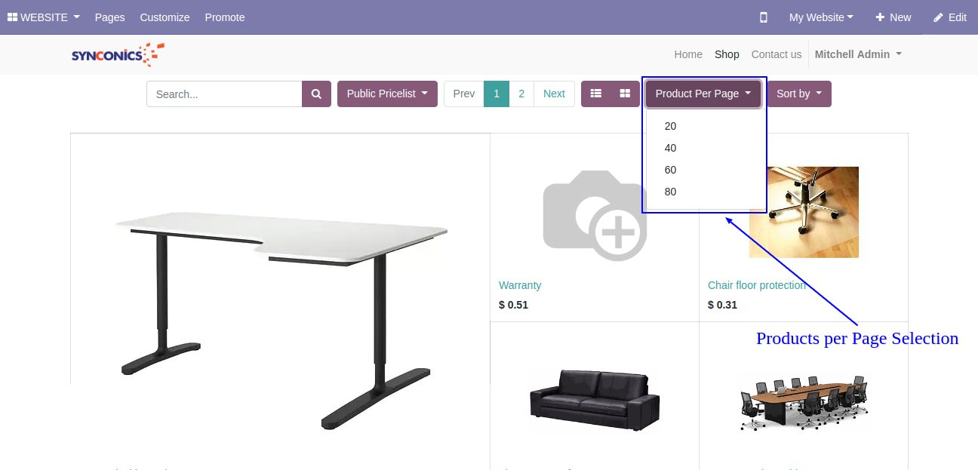The height and width of the screenshot is (470, 978).
Task: Switch to grid view layout
Action: point(625,94)
